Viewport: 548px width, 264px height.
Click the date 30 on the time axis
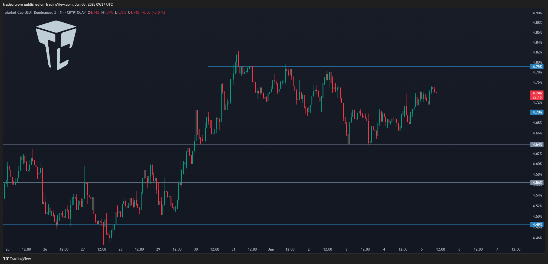coord(196,249)
